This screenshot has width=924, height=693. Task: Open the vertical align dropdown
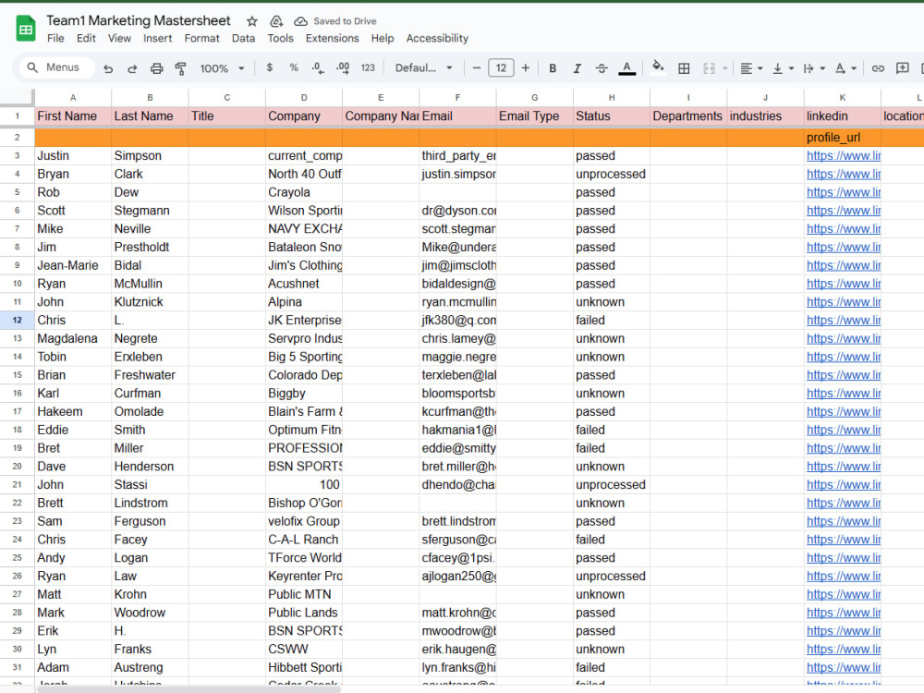(x=784, y=68)
